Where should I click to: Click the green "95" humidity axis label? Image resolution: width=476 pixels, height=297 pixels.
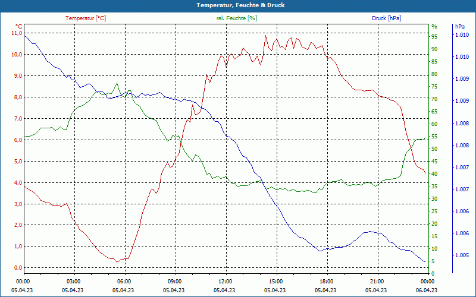pyautogui.click(x=434, y=37)
